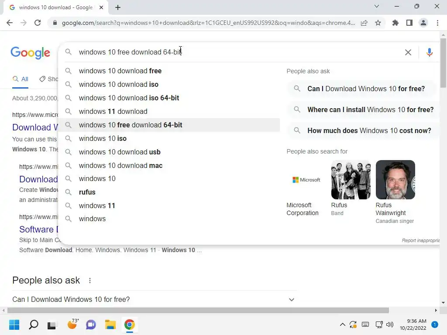447x335 pixels.
Task: Open the network tray icon
Action: coord(379,325)
